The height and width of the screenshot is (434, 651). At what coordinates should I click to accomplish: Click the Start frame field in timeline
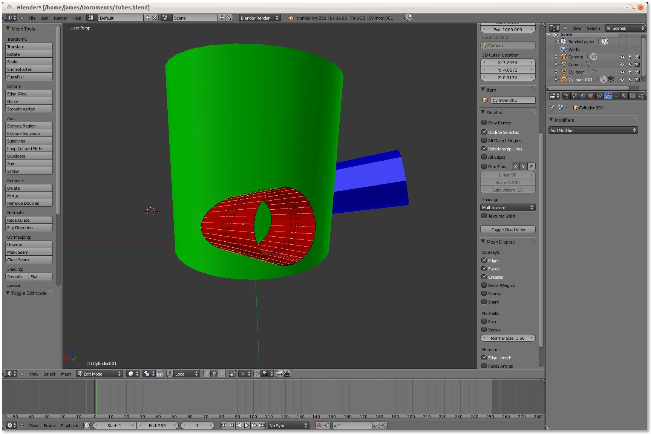pyautogui.click(x=115, y=425)
